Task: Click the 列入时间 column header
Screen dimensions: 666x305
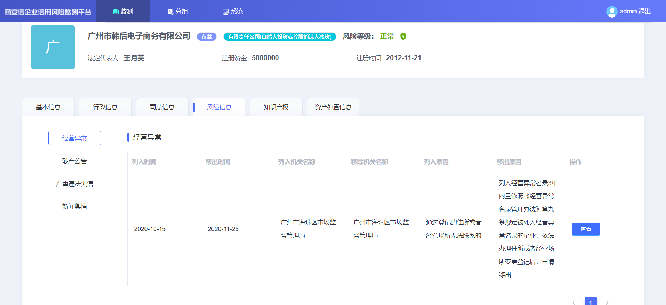Action: point(144,162)
